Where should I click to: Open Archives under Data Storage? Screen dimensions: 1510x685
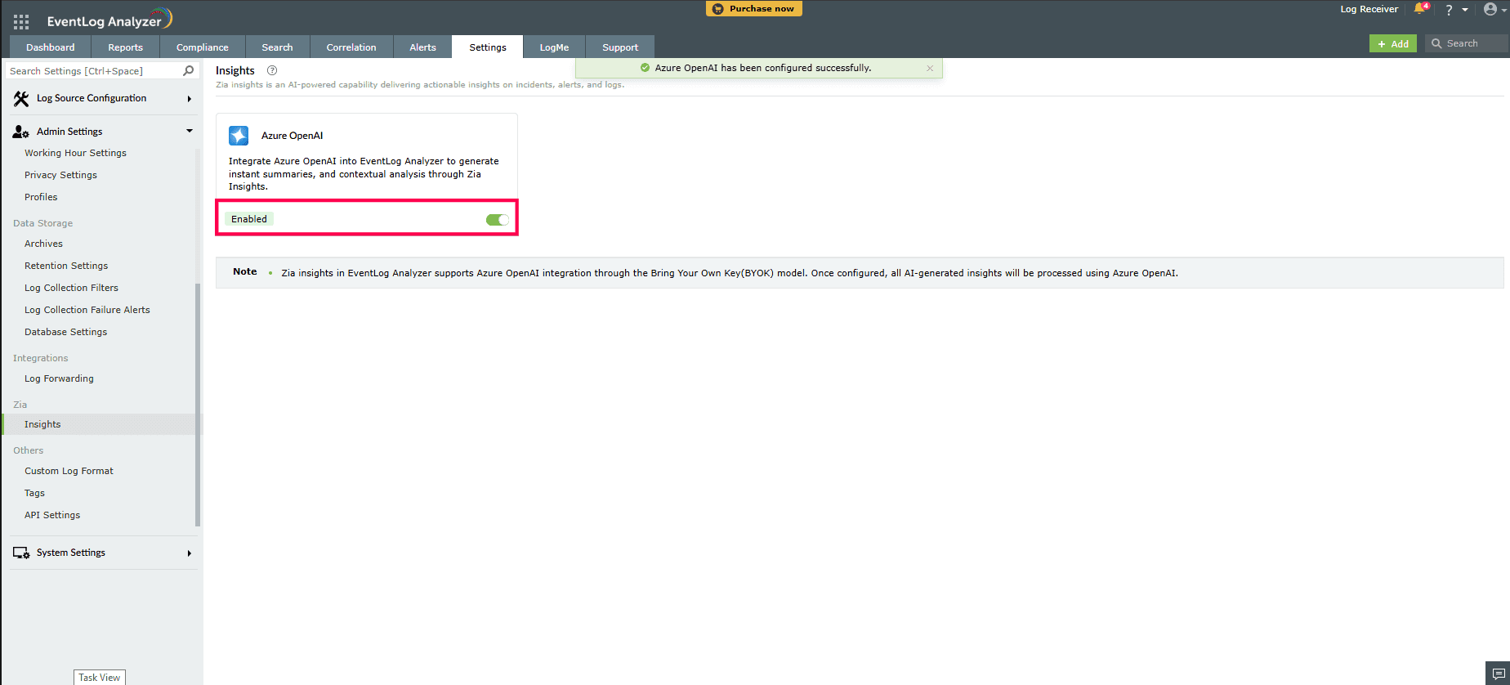[43, 244]
